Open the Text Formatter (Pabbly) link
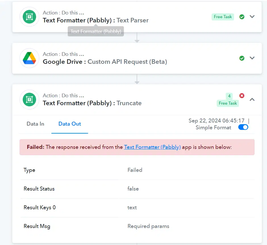Image resolution: width=267 pixels, height=245 pixels. 152,147
